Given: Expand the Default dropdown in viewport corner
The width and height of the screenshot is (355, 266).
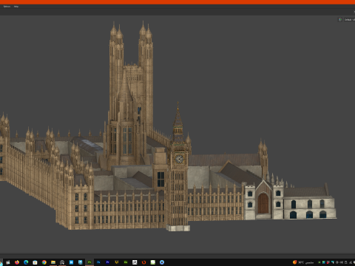Looking at the screenshot, I should (349, 19).
